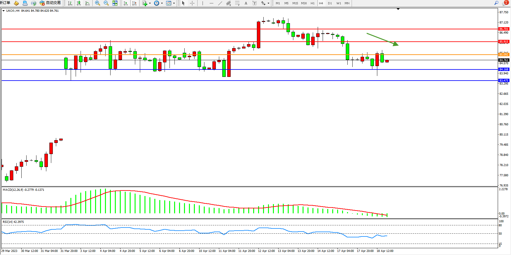The image size is (511, 255).
Task: Open the search magnifier icon
Action: 496,3
